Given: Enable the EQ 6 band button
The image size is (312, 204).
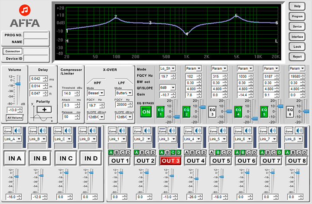Looking at the screenshot, I should 290,112.
